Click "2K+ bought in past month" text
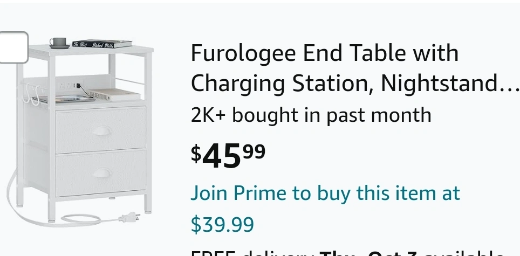The height and width of the screenshot is (256, 520). coord(311,115)
